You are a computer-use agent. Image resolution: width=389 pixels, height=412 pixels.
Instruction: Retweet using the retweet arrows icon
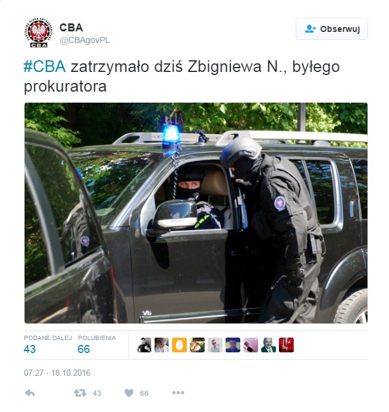click(x=80, y=393)
